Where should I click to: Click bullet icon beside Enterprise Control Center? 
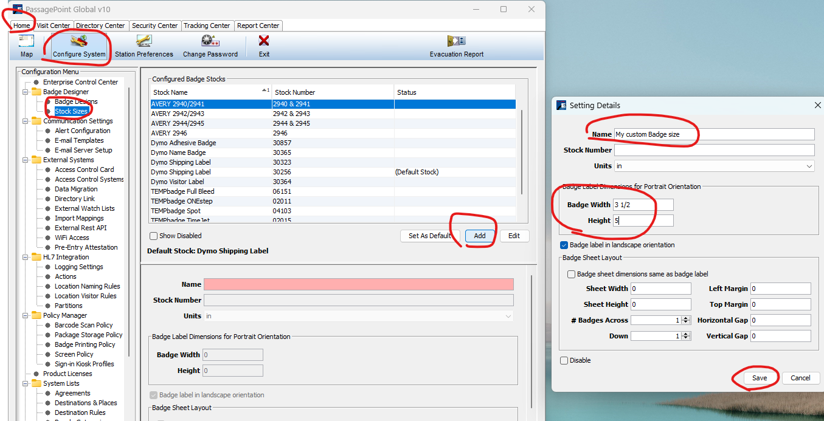coord(36,82)
